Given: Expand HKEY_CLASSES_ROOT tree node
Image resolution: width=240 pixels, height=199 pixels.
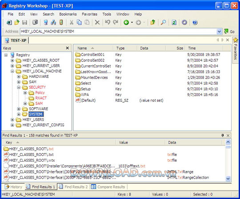Looking at the screenshot, I should [x=12, y=60].
